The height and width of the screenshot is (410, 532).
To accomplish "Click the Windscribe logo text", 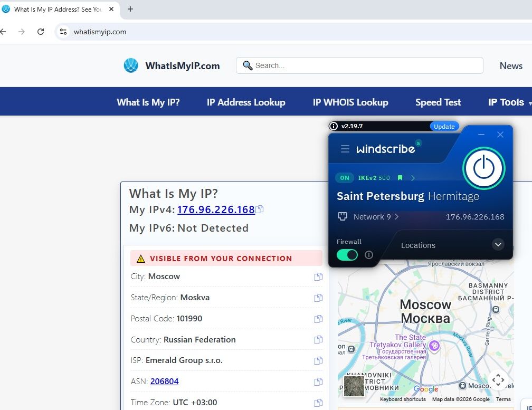I will click(x=385, y=149).
